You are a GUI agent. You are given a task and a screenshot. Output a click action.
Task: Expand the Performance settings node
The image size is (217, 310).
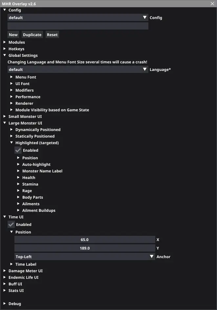[11, 97]
